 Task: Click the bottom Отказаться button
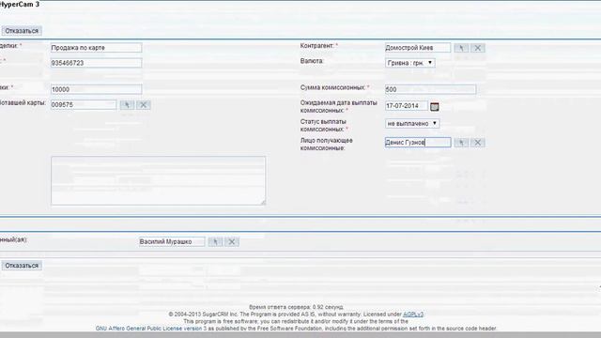point(22,266)
